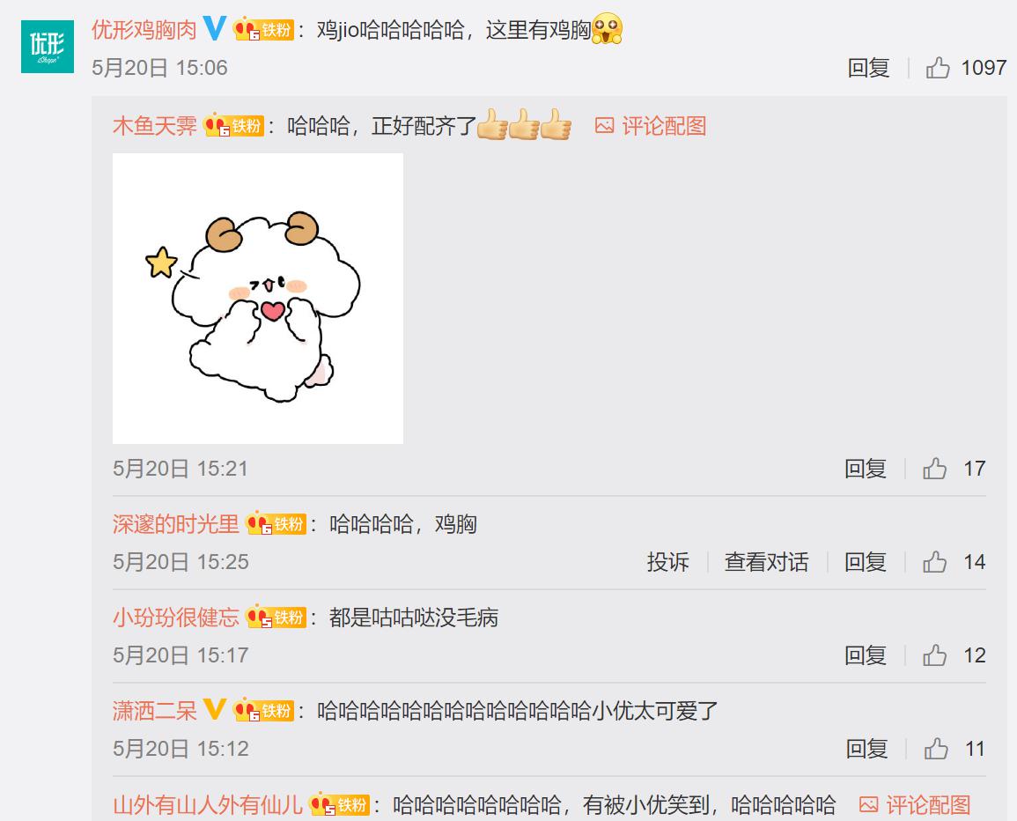Click orange V badge beside 潇洒二呆

[x=215, y=709]
